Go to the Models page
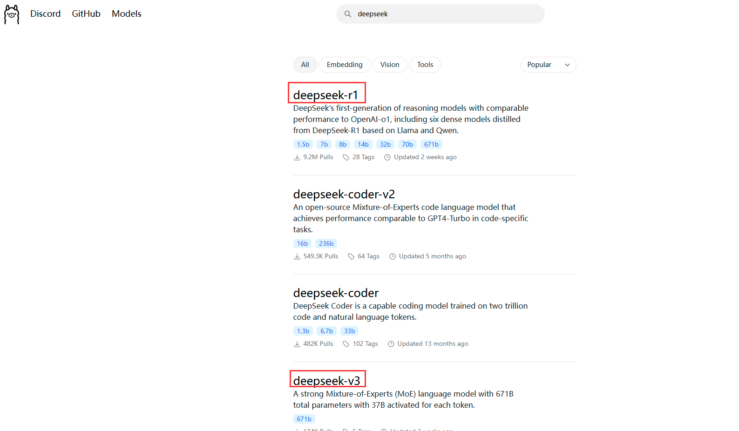This screenshot has height=431, width=739. [x=126, y=14]
